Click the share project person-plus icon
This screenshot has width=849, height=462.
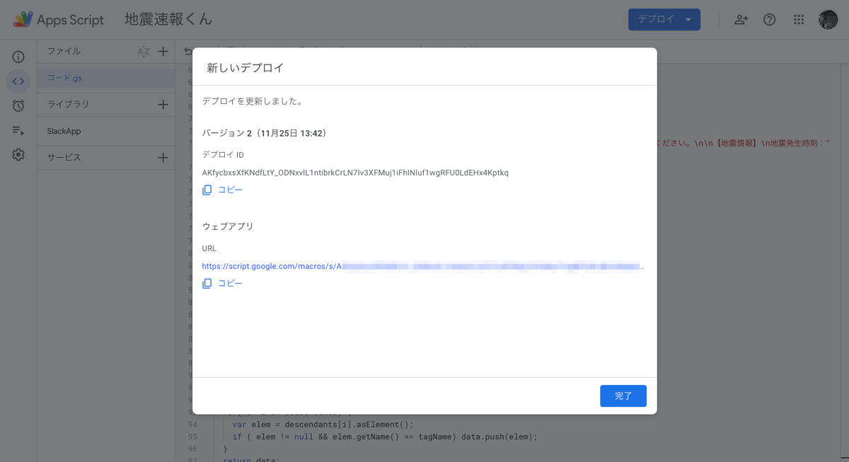pyautogui.click(x=741, y=20)
